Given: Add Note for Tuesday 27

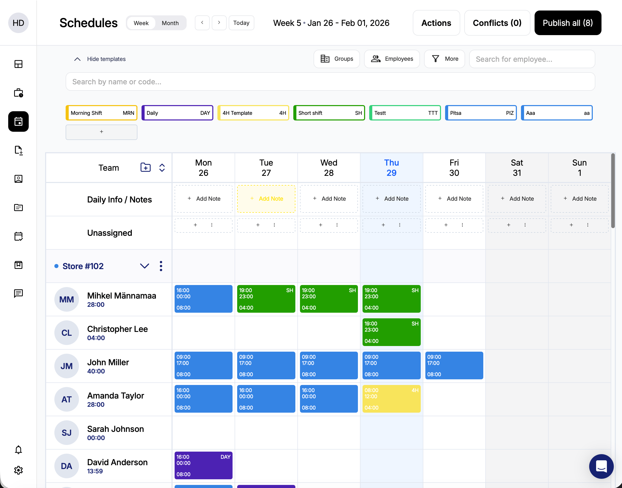Looking at the screenshot, I should pos(266,199).
